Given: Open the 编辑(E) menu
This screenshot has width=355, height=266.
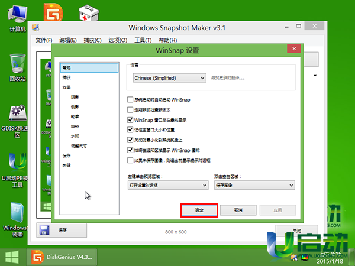Looking at the screenshot, I should click(68, 40).
